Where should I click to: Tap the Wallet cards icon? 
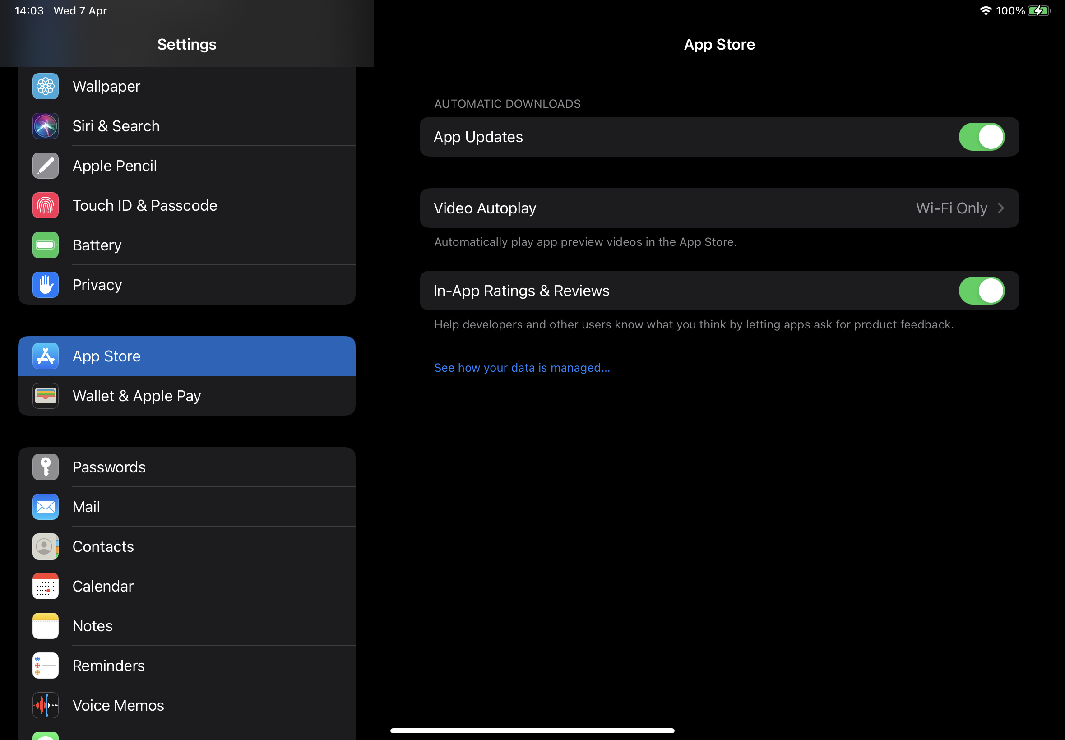[x=46, y=396]
